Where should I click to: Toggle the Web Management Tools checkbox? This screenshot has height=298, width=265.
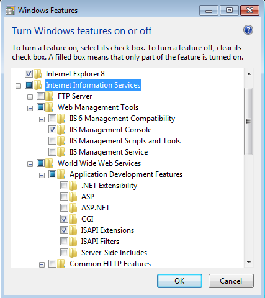[x=40, y=107]
